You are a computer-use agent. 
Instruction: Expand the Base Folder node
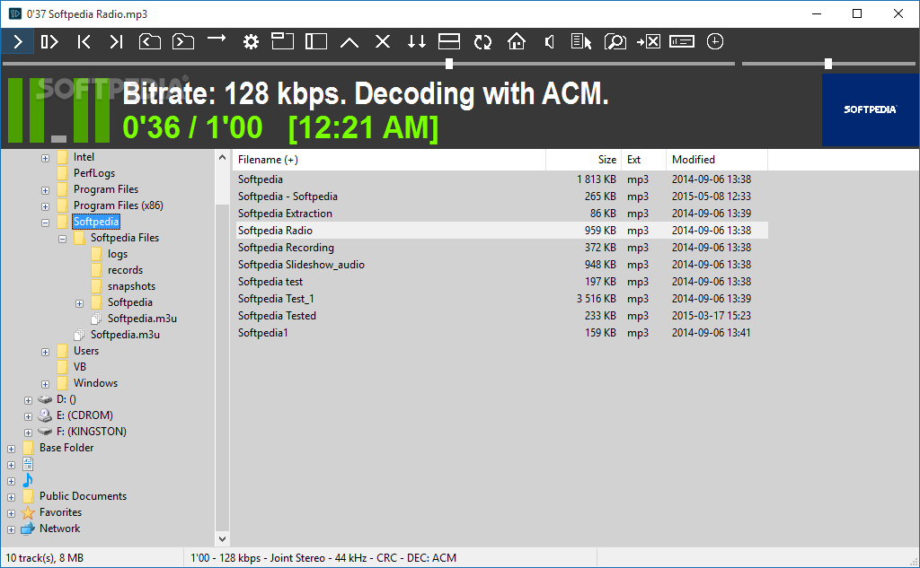pos(11,449)
